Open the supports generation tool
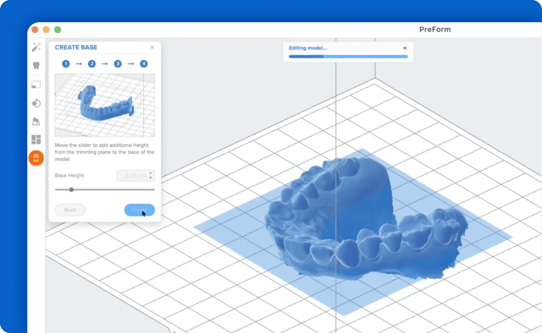 pyautogui.click(x=36, y=122)
